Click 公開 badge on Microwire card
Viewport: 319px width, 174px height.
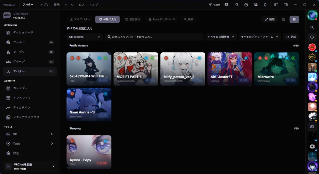290,80
